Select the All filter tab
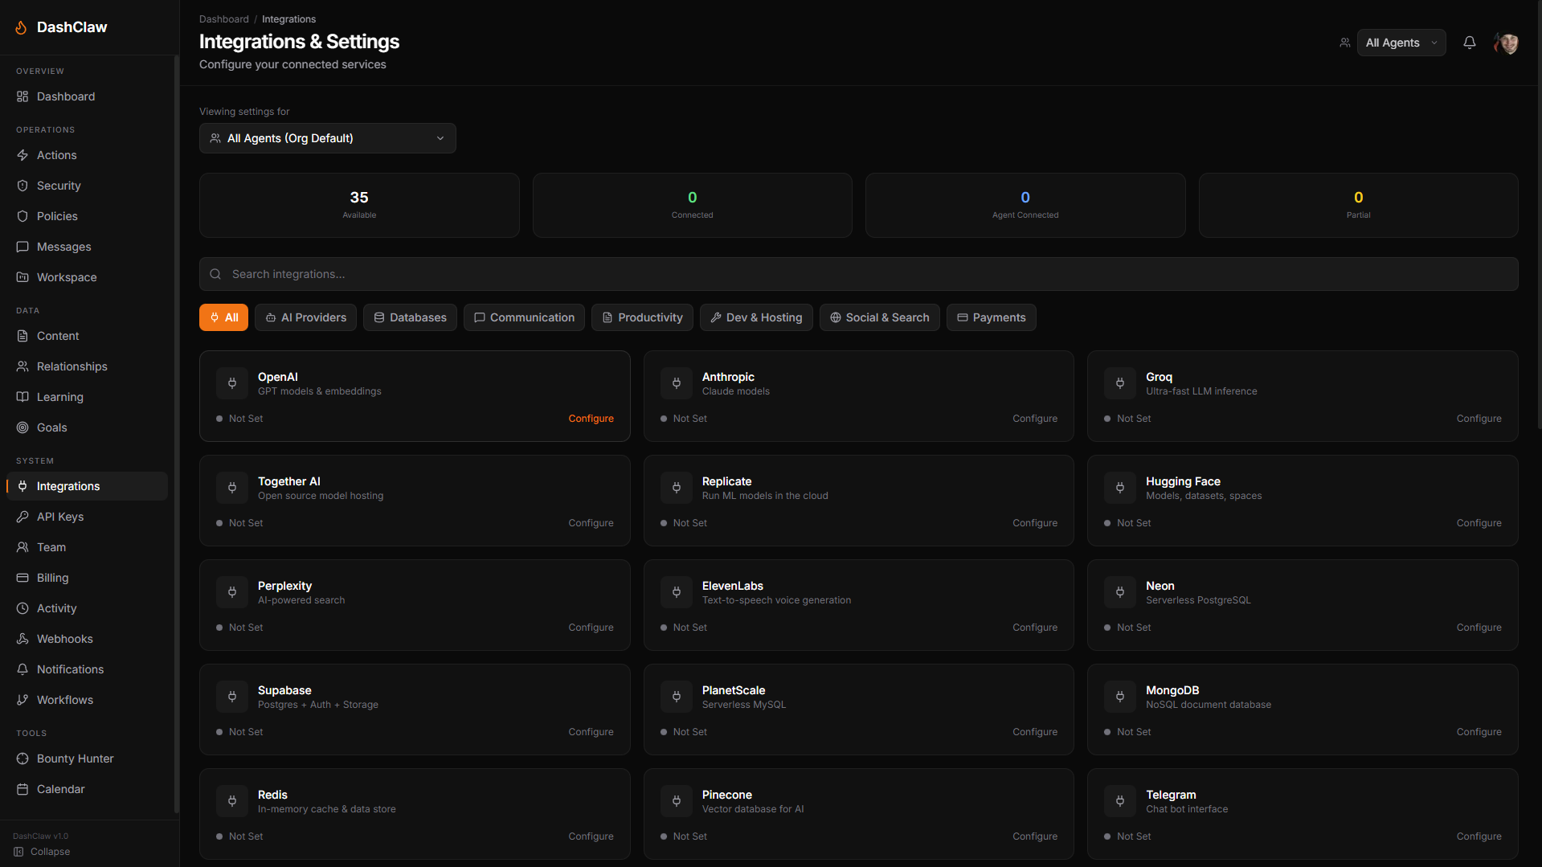The height and width of the screenshot is (867, 1542). point(223,317)
